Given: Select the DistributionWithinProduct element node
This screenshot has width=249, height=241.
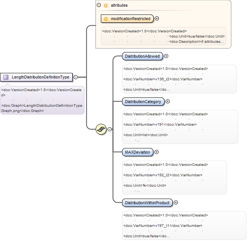Looking at the screenshot, I should pos(147,203).
